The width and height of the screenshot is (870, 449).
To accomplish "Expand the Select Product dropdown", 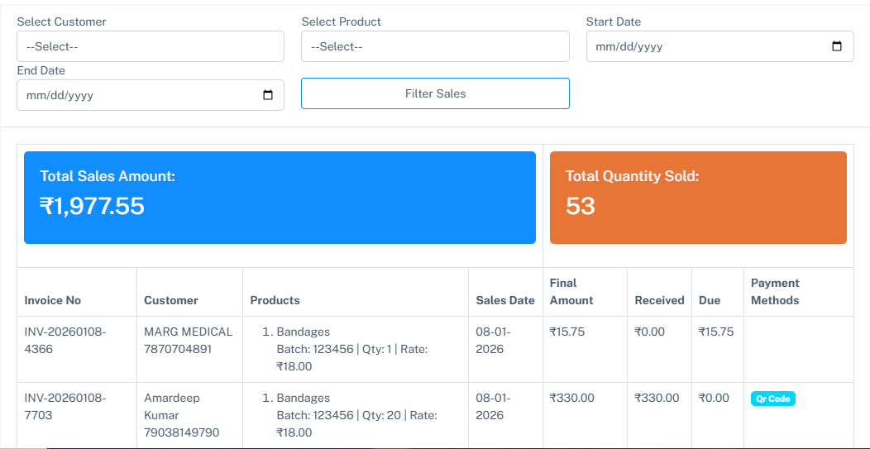I will pos(435,46).
